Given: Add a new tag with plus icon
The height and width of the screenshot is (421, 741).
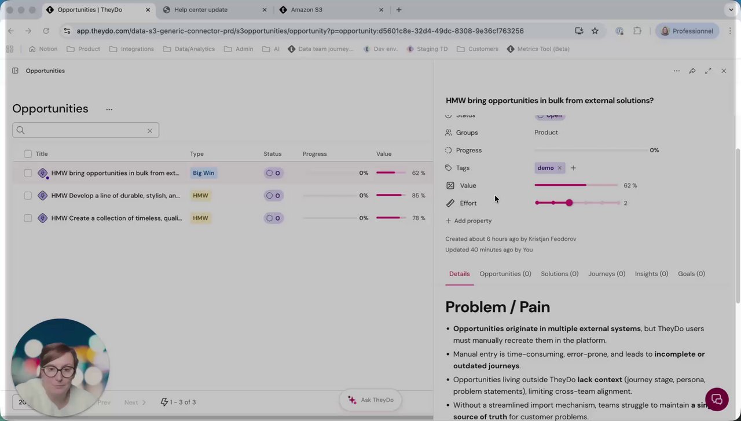Looking at the screenshot, I should (x=573, y=168).
